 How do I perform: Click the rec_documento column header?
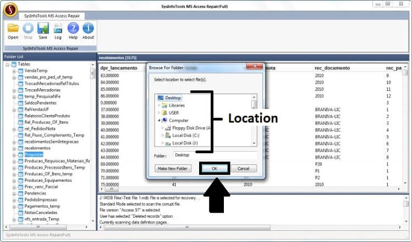(332, 68)
